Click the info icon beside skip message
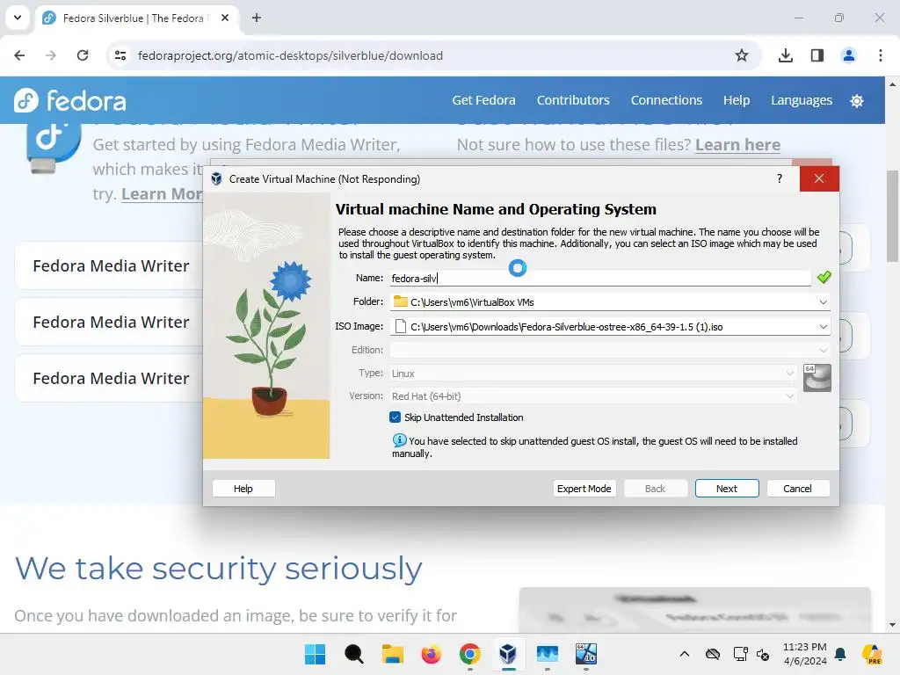900x675 pixels. (x=399, y=440)
